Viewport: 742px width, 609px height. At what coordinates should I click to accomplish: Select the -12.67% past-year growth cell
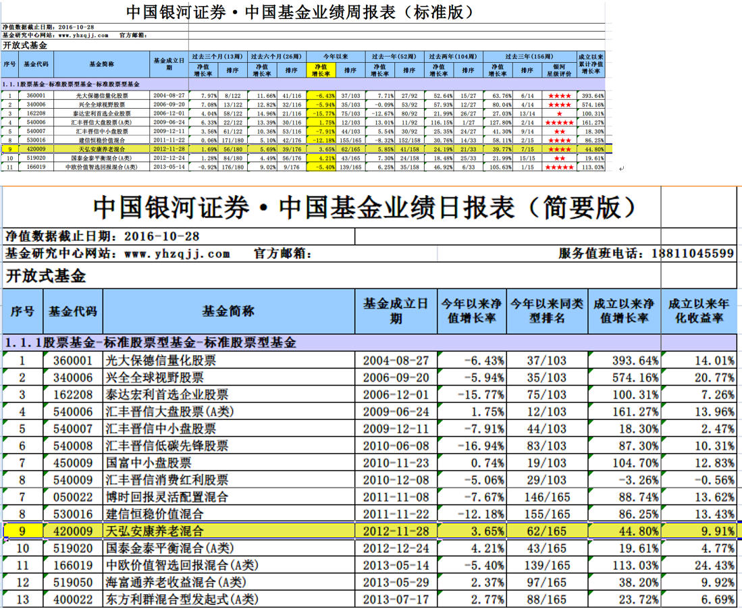[380, 113]
